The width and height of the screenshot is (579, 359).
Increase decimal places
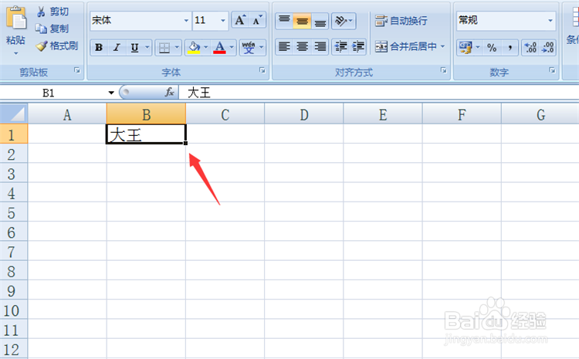tap(530, 47)
